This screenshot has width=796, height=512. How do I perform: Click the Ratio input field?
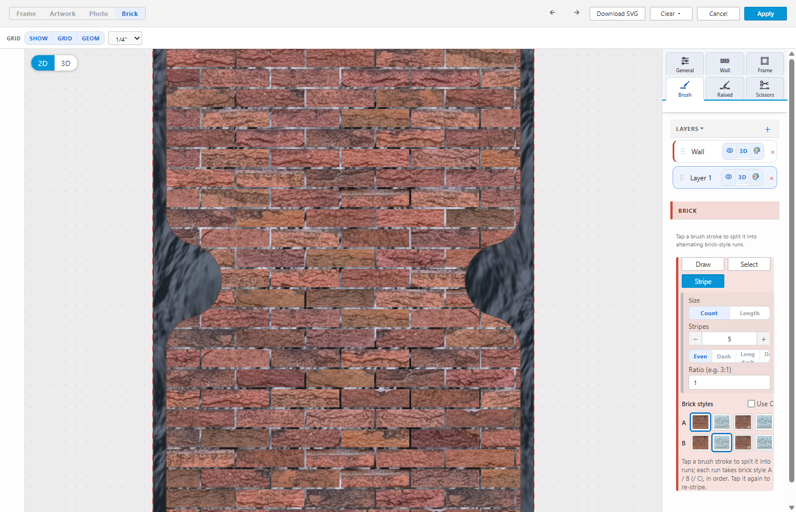pos(729,383)
